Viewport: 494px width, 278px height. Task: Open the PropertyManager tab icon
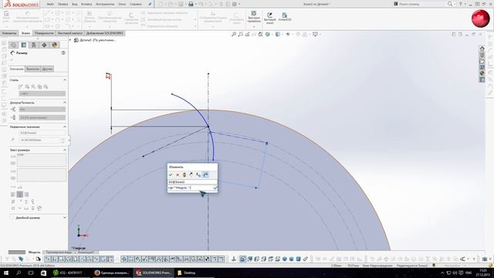click(x=24, y=45)
